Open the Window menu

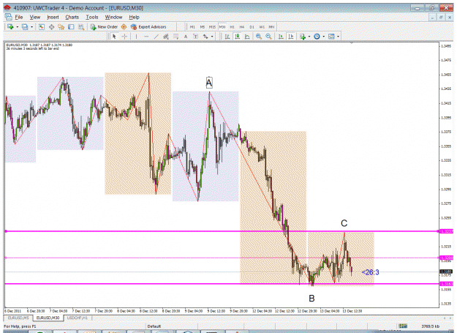click(x=113, y=18)
